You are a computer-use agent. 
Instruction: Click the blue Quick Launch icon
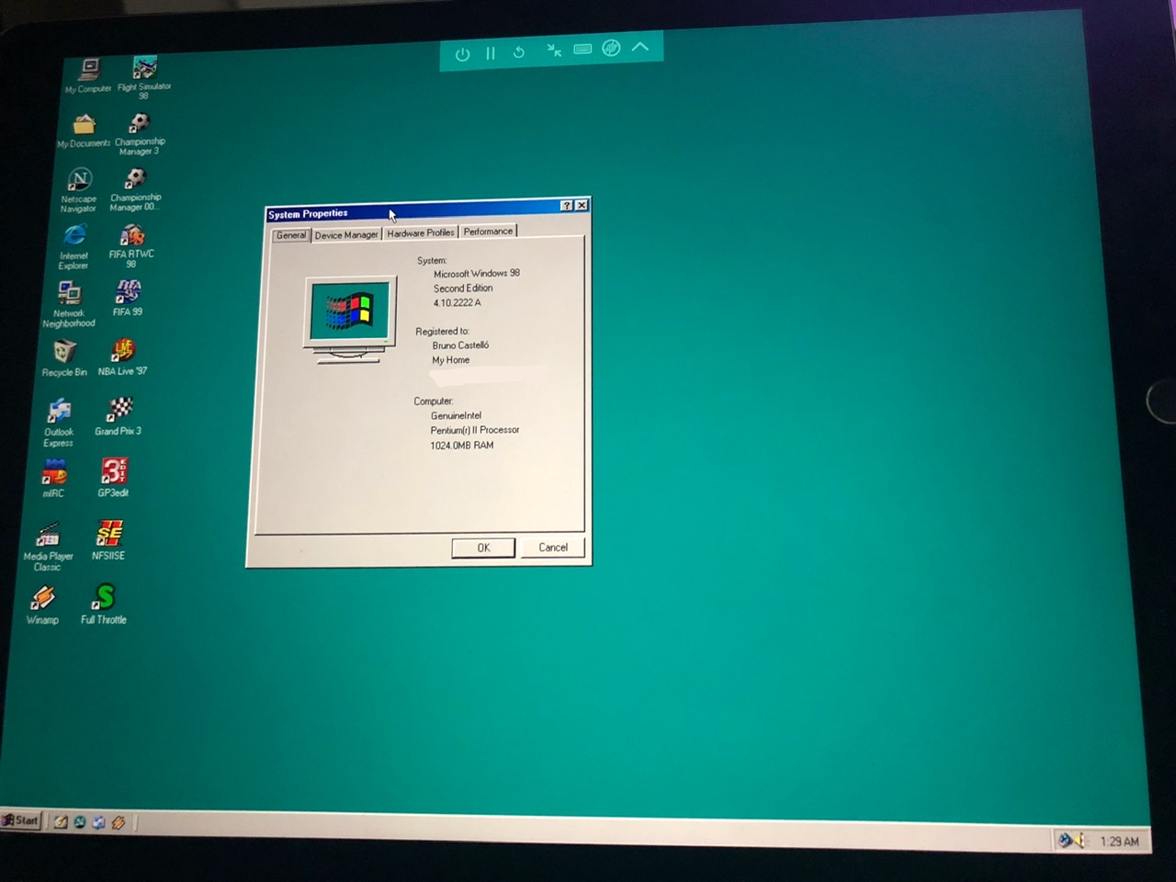[x=98, y=822]
